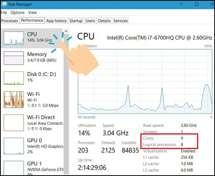Click the Sockets label
215x176 pixels.
[150, 132]
